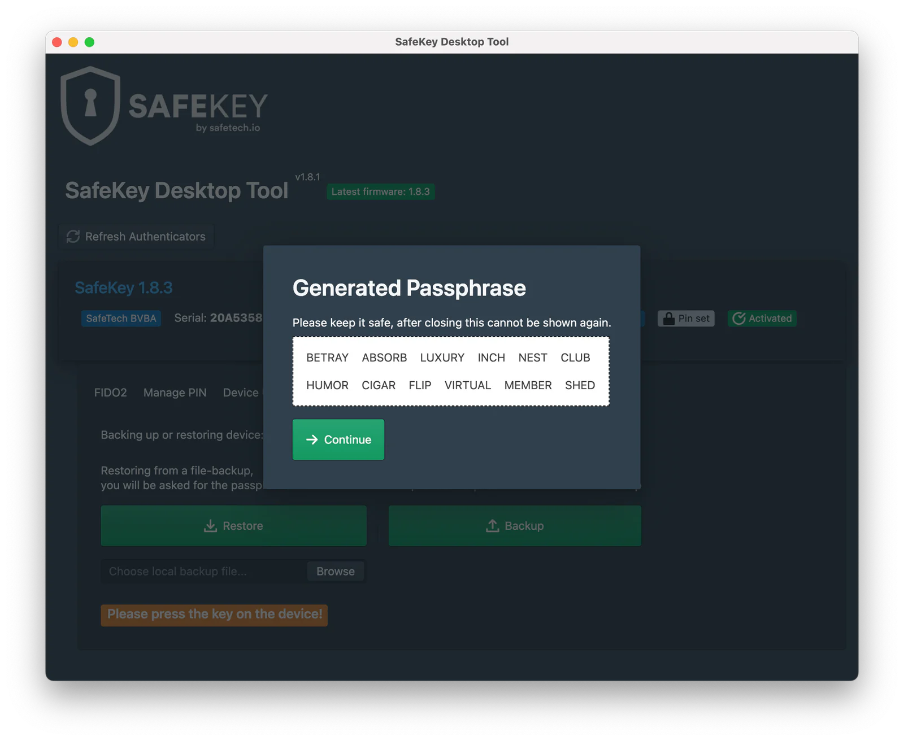This screenshot has width=904, height=741.
Task: Select the word INCH in the passphrase
Action: click(x=492, y=358)
